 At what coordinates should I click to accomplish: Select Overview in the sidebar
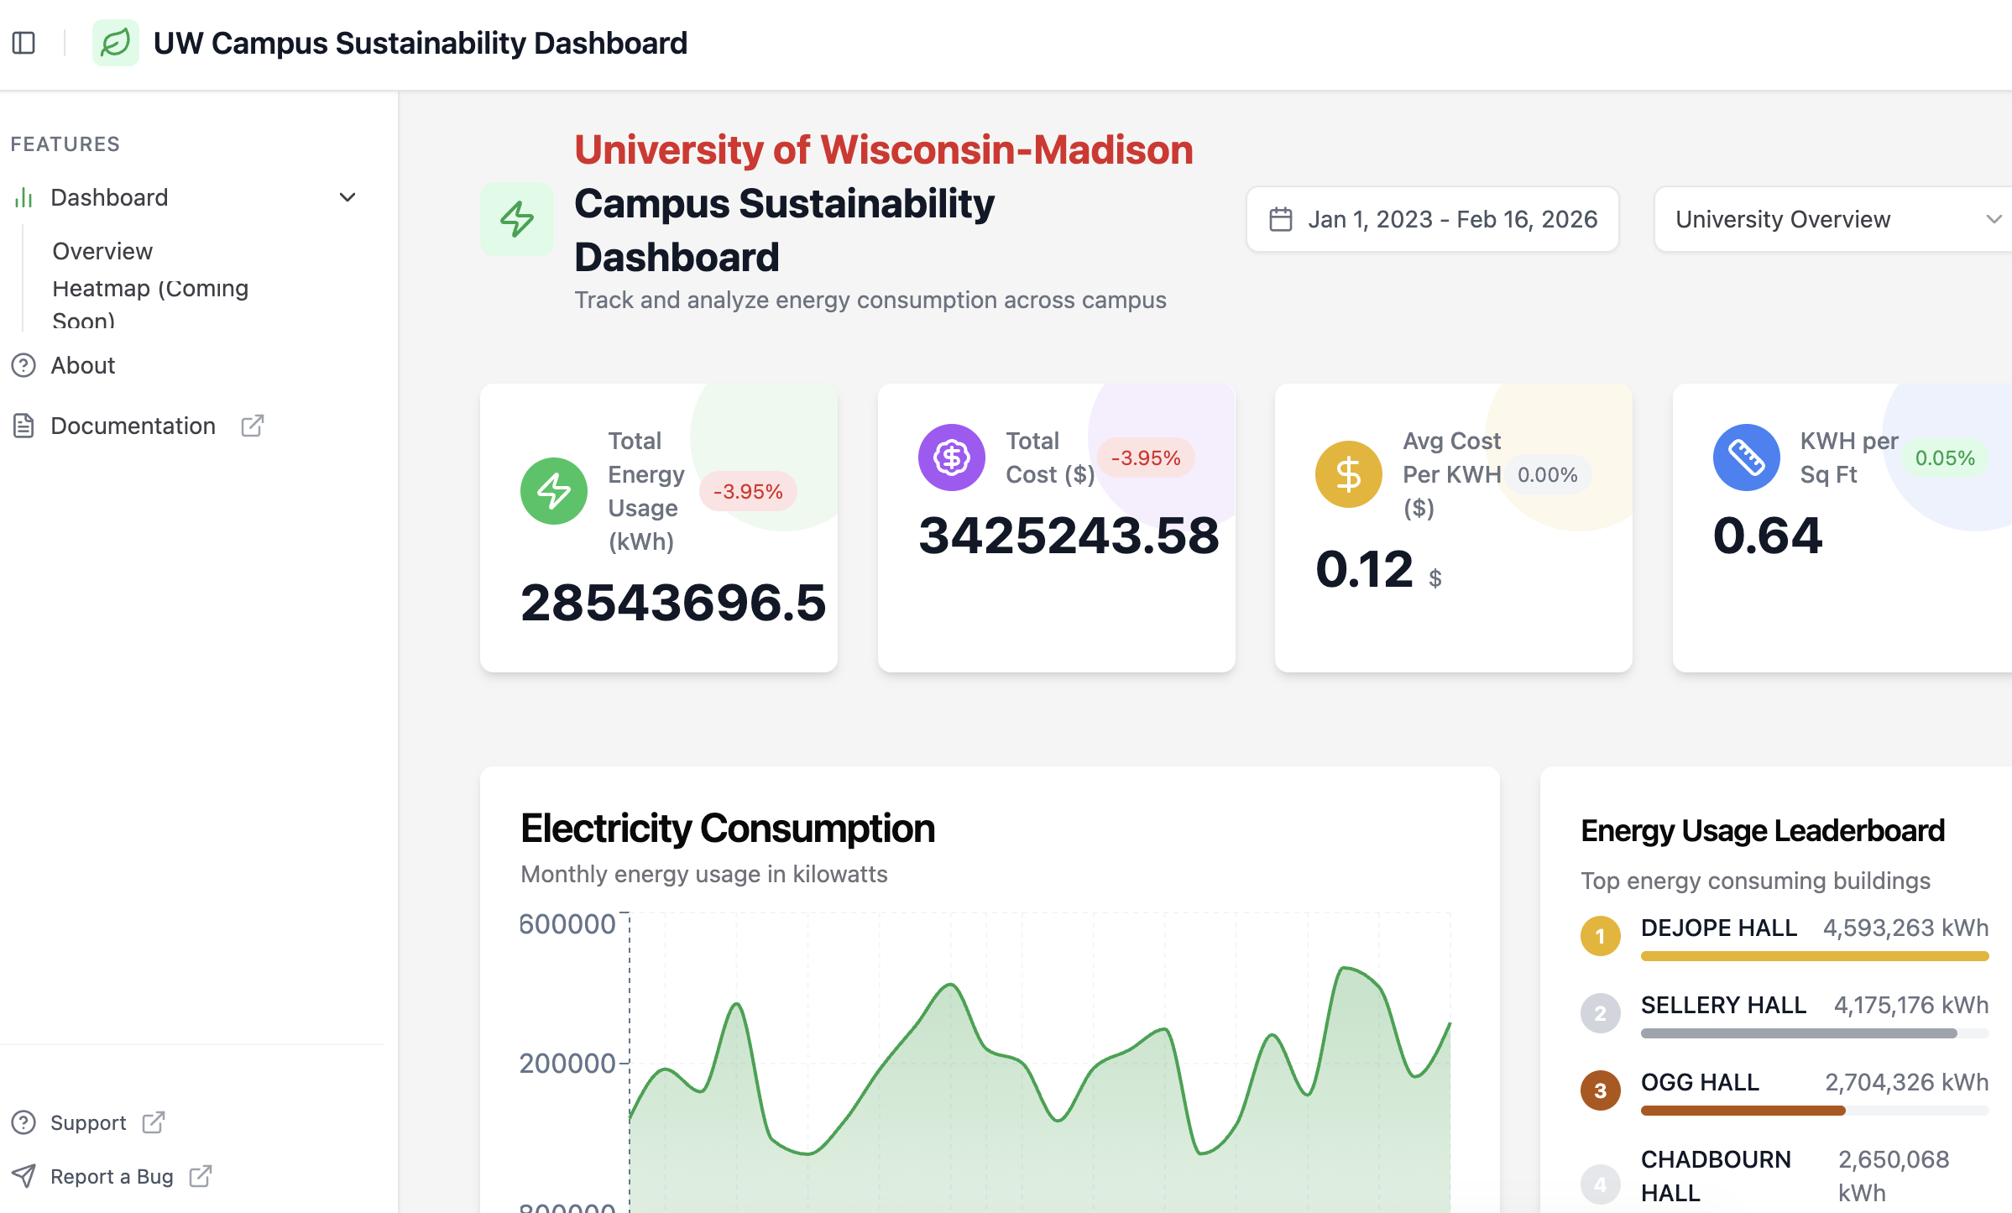point(102,251)
